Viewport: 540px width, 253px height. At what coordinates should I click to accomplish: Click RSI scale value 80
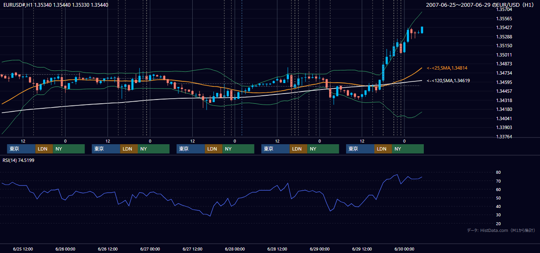pyautogui.click(x=499, y=172)
